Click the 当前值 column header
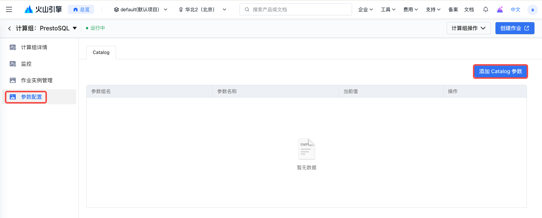This screenshot has width=542, height=218. tap(391, 91)
